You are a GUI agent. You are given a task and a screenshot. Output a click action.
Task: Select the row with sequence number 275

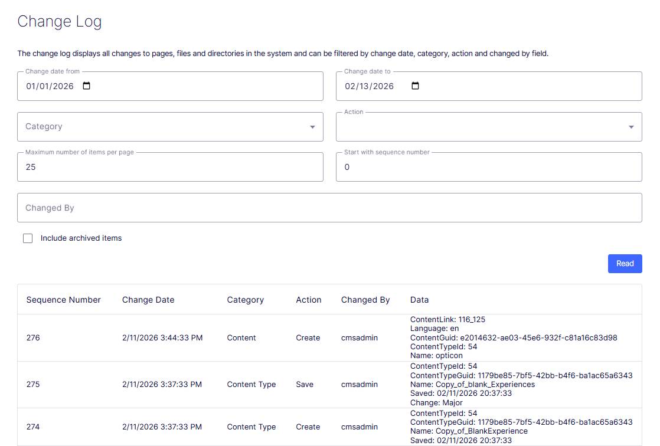pos(329,385)
